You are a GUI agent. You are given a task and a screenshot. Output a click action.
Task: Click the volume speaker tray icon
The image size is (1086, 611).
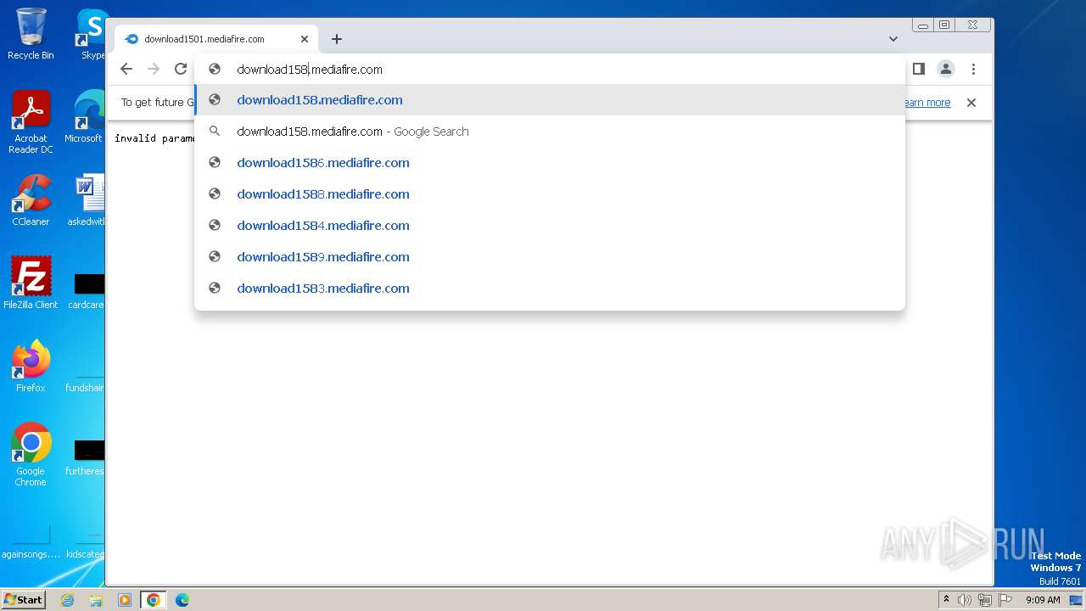(965, 600)
